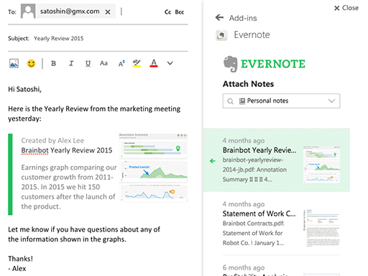This screenshot has width=368, height=276.
Task: Click the search magnifier in notes box
Action: point(231,101)
